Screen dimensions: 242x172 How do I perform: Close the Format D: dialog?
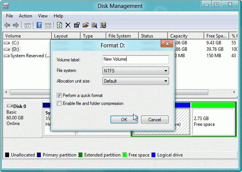(167, 44)
